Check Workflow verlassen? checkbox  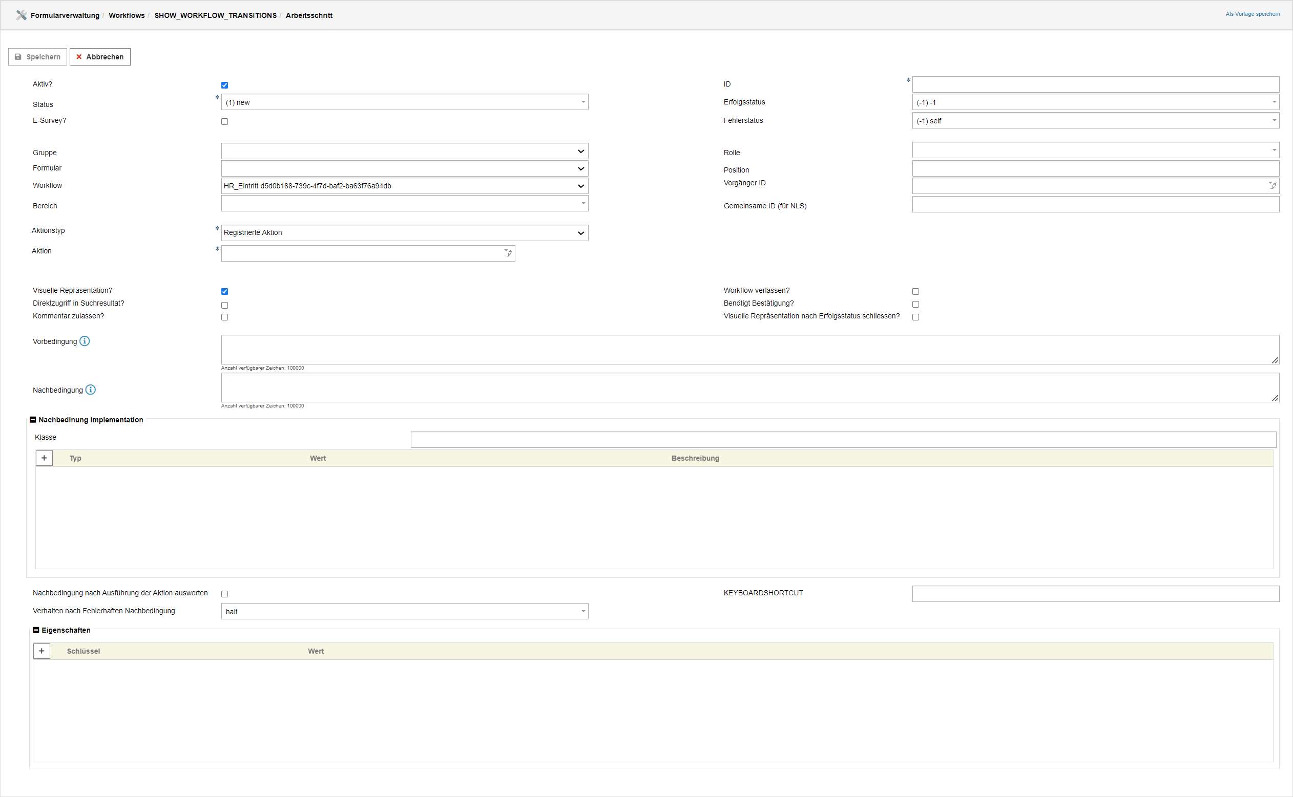916,291
